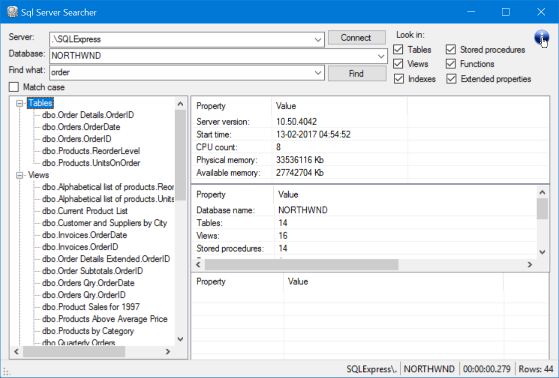Click the CPU count row
Screen dimensions: 559x378
tap(370, 147)
